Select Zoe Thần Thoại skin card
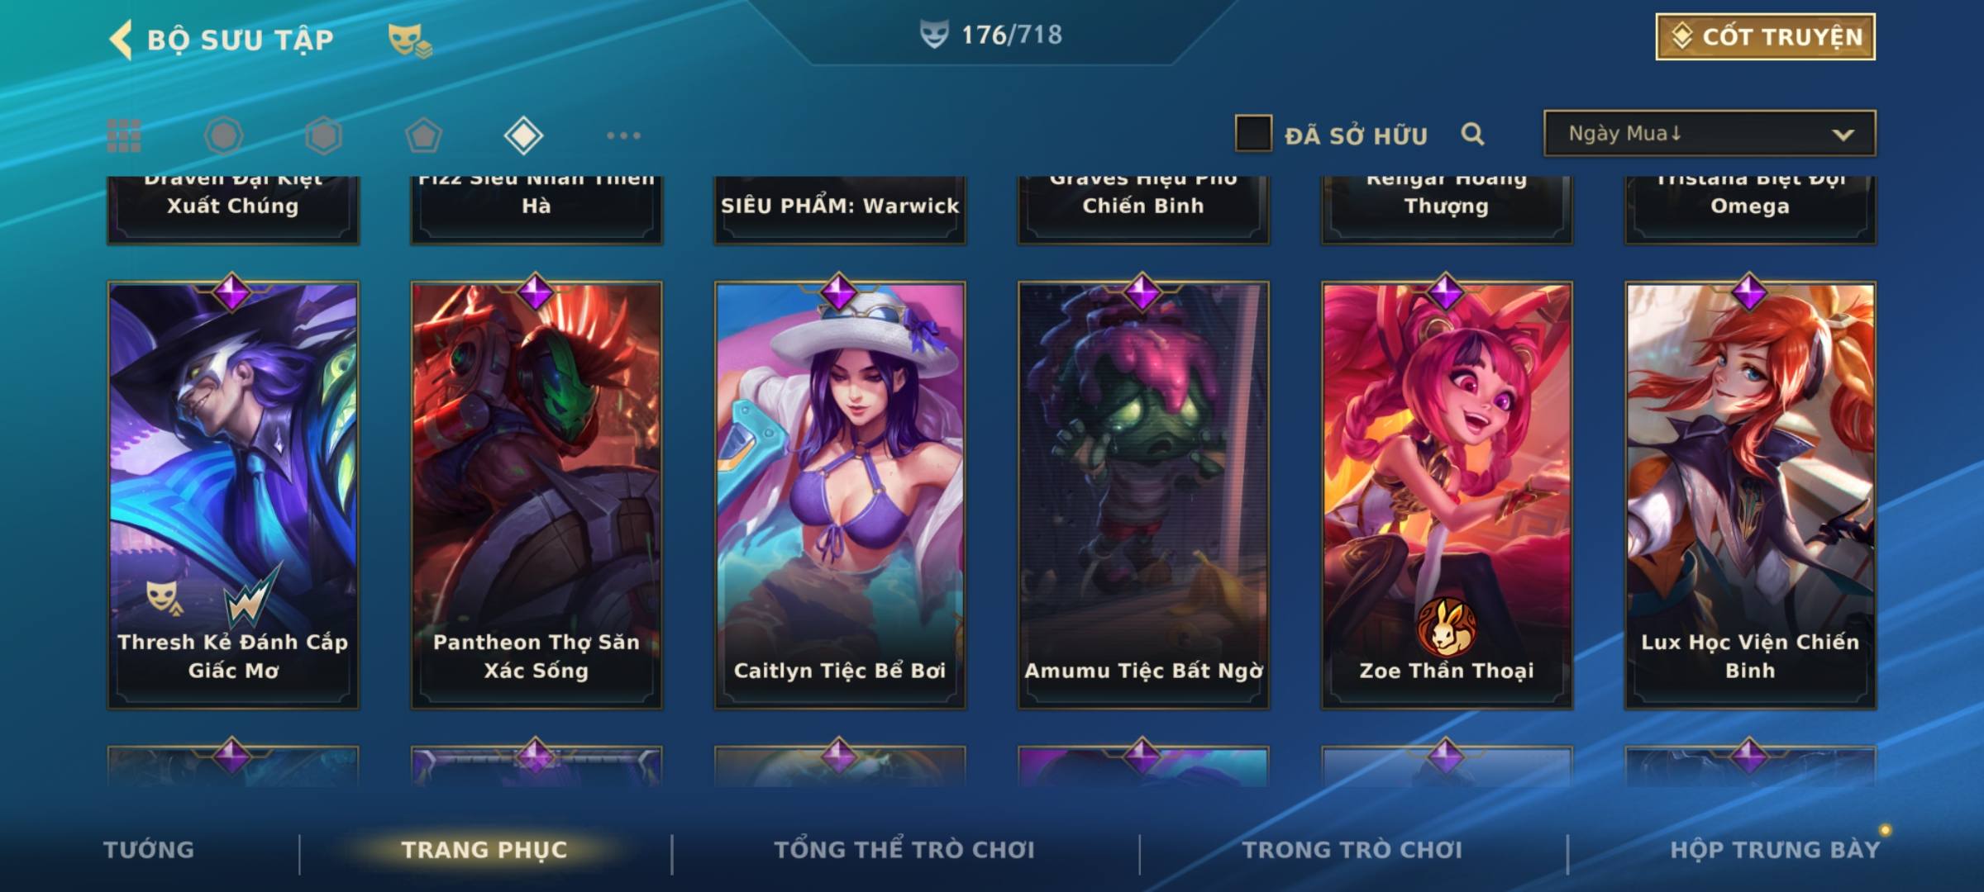1984x892 pixels. (x=1447, y=495)
